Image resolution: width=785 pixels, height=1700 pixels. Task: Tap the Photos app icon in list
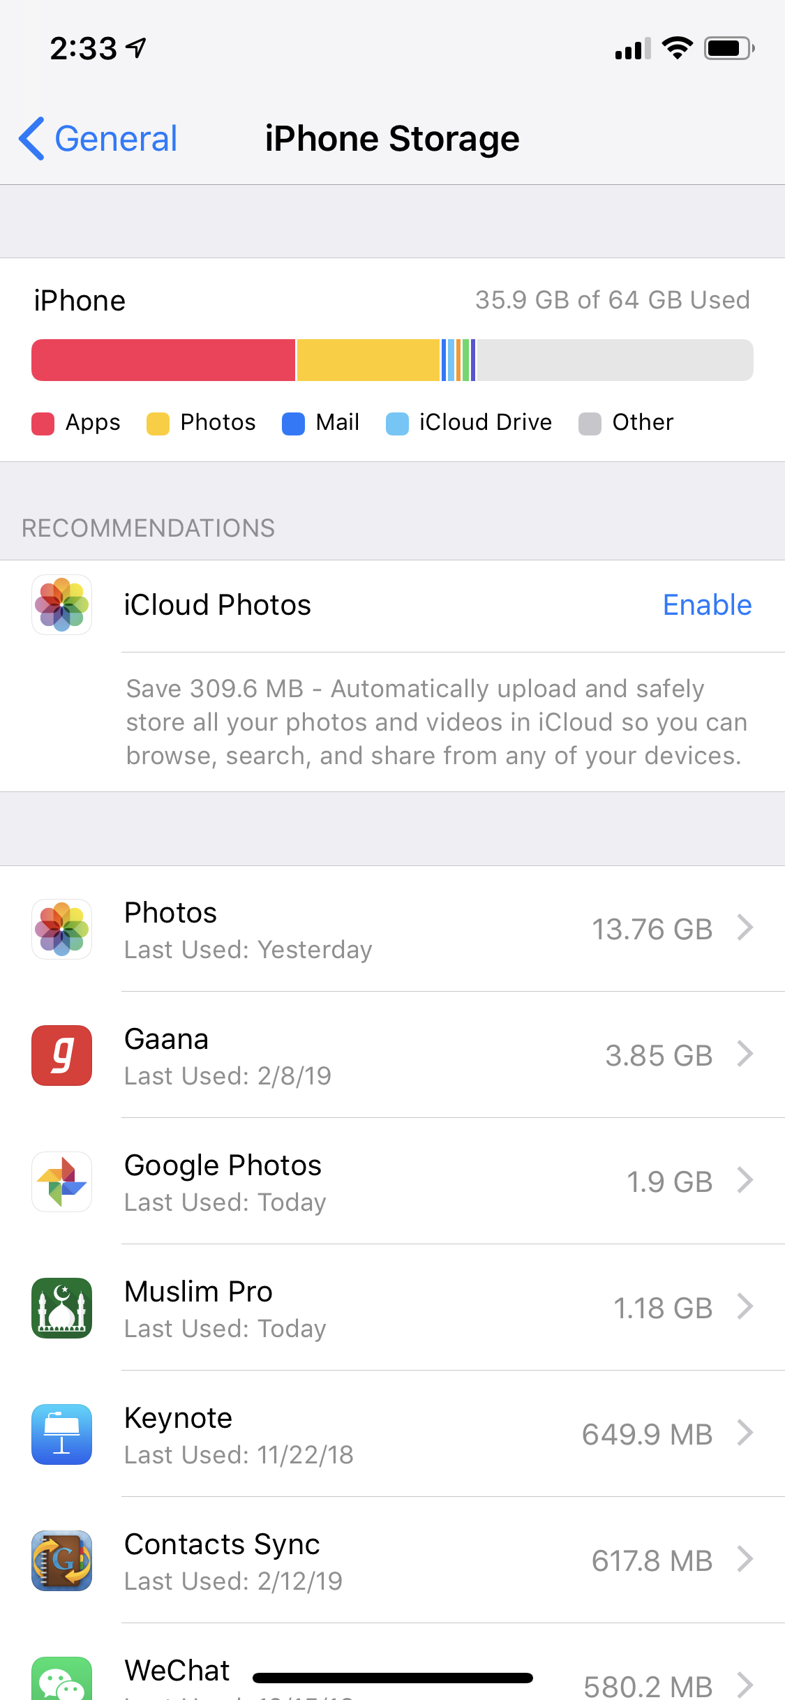point(61,929)
